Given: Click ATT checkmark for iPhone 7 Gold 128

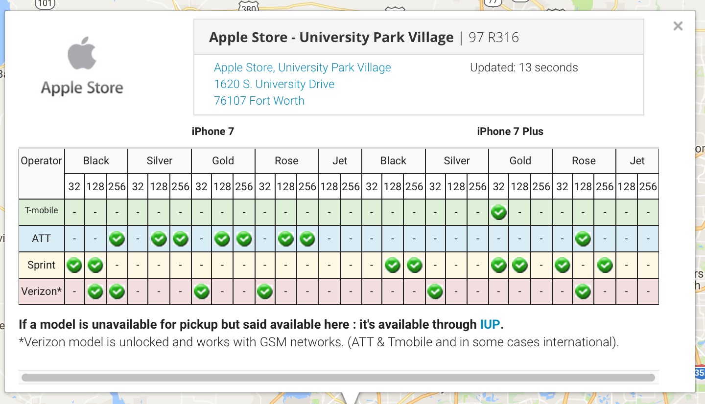Looking at the screenshot, I should pyautogui.click(x=222, y=239).
